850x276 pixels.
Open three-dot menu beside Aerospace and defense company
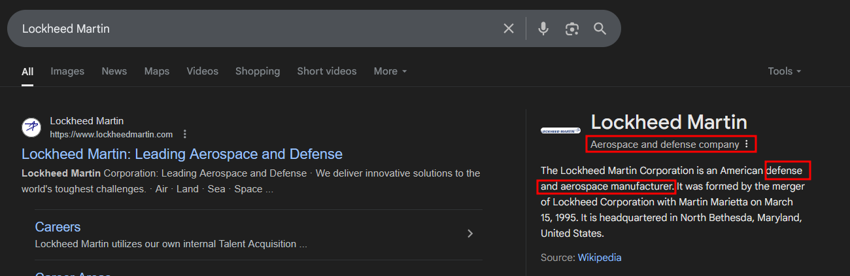tap(747, 144)
